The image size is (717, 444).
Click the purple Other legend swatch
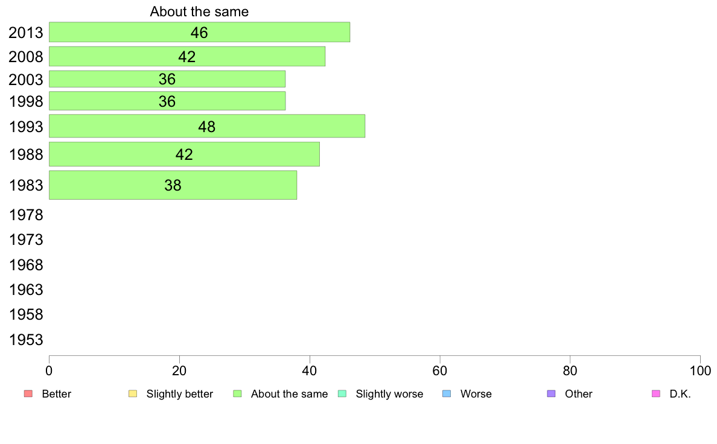[x=552, y=394]
